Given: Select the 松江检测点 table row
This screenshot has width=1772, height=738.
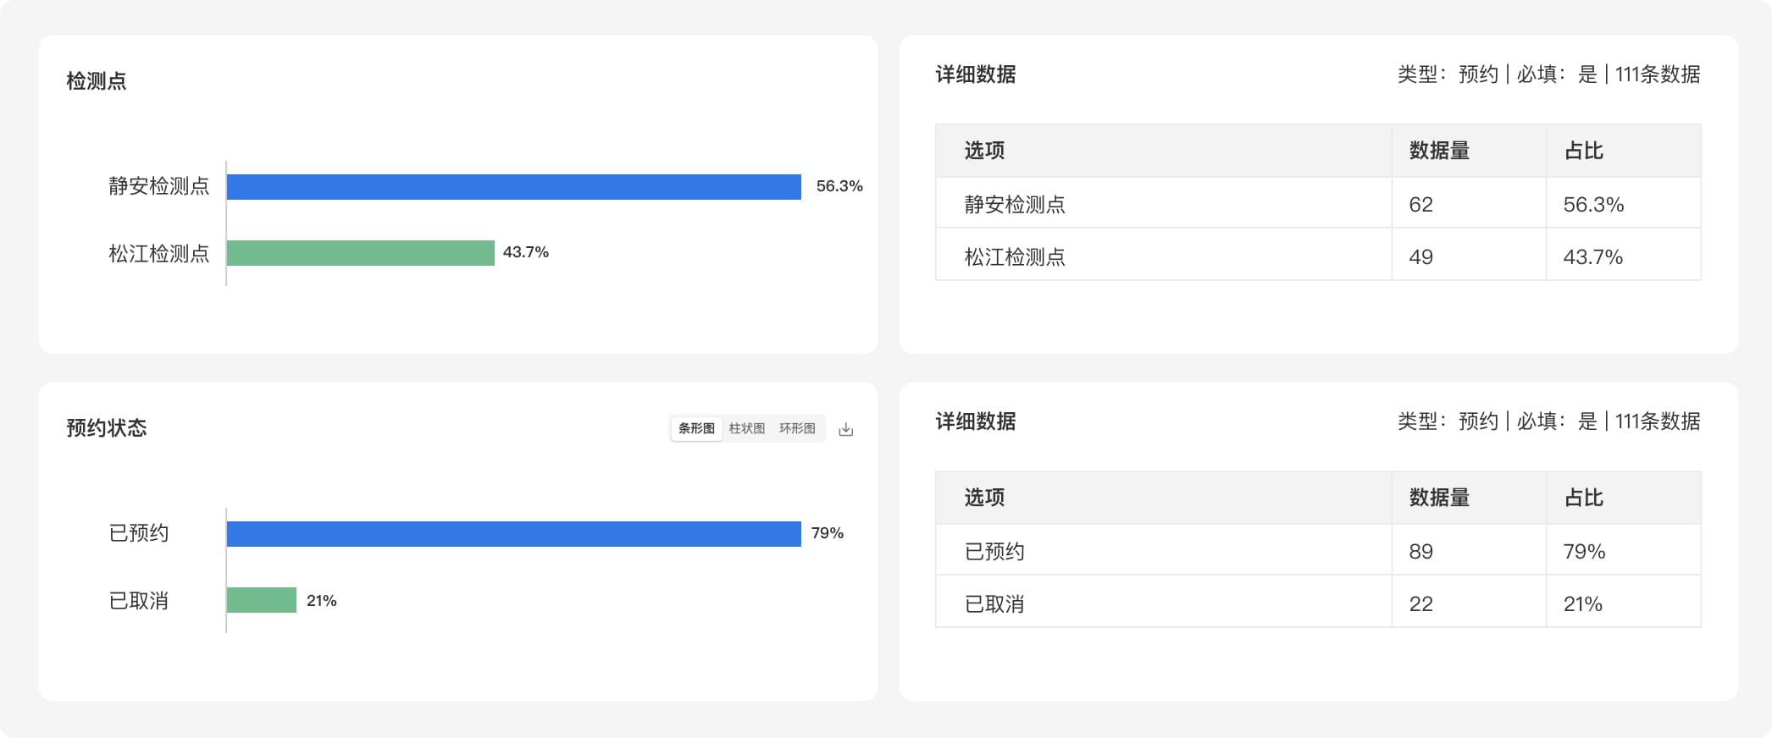Looking at the screenshot, I should pos(1318,255).
